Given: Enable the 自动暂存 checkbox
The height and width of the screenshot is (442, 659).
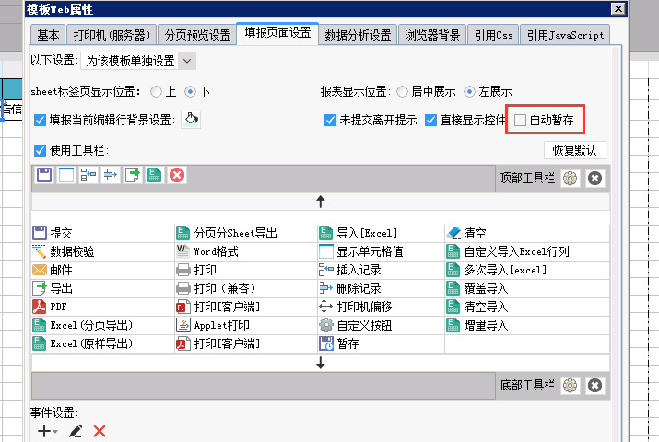Looking at the screenshot, I should 521,121.
